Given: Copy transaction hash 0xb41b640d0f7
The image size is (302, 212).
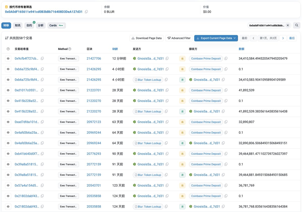Looking at the screenshot, I should coord(42,153).
